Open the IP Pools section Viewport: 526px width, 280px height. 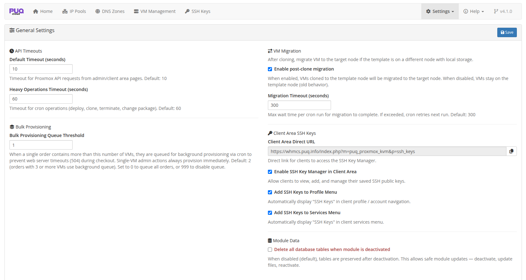(74, 11)
